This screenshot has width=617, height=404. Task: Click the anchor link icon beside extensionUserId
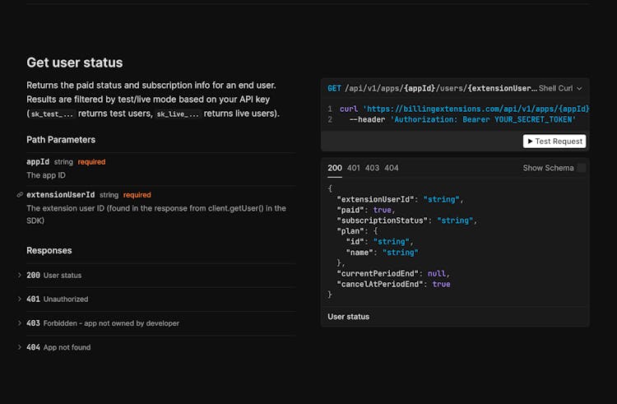(20, 195)
